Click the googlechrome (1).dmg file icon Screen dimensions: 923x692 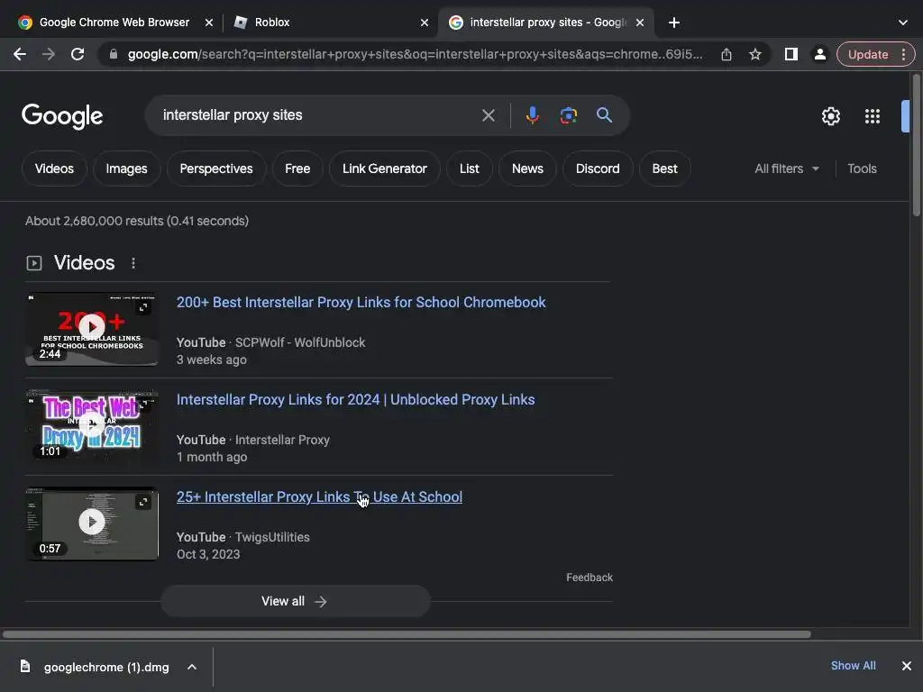tap(25, 666)
